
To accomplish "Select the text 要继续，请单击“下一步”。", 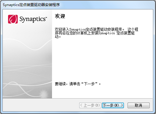I will tap(78, 84).
